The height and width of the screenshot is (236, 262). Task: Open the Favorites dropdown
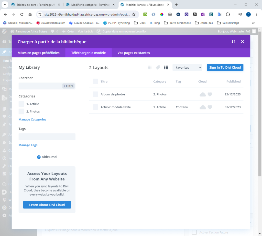click(x=187, y=68)
